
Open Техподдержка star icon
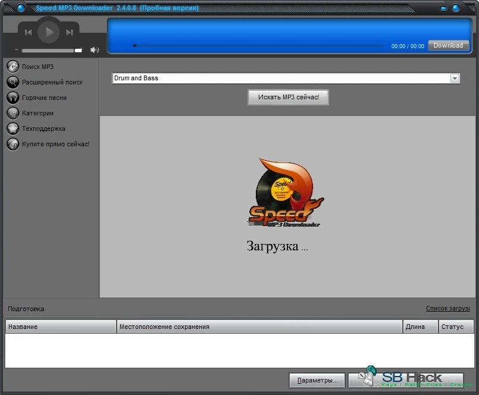click(13, 128)
